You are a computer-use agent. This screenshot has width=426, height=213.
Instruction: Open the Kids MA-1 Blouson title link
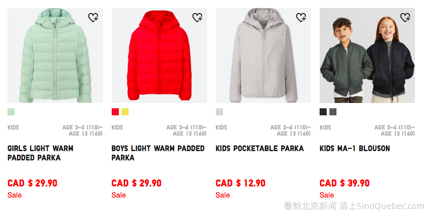point(355,148)
